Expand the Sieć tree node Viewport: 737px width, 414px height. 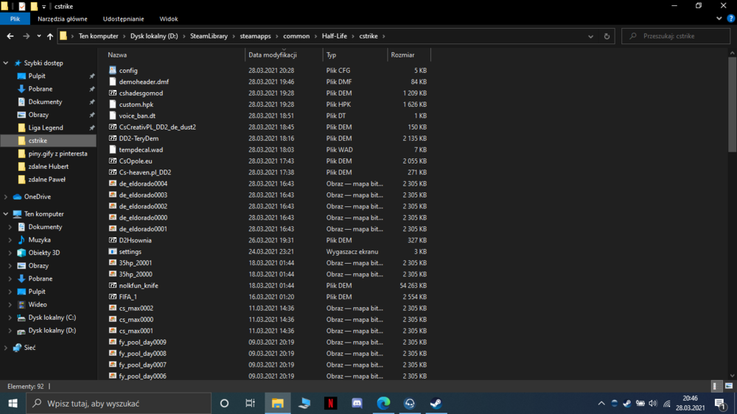click(x=6, y=348)
